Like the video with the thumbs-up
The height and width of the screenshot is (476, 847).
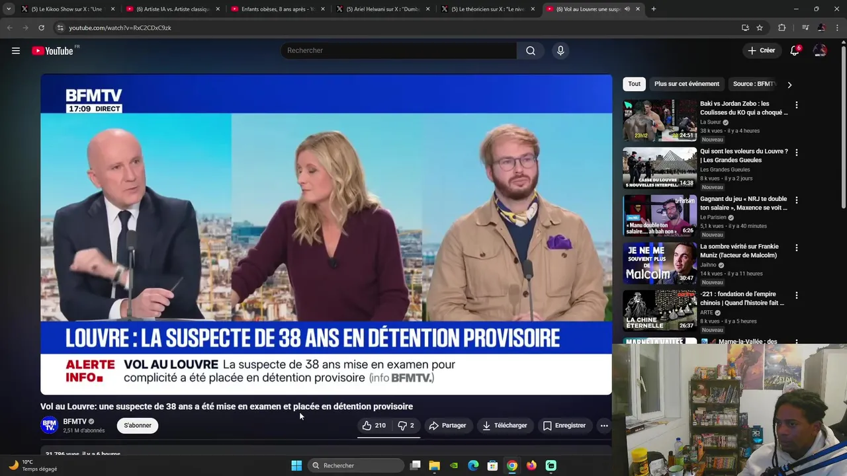pos(375,426)
